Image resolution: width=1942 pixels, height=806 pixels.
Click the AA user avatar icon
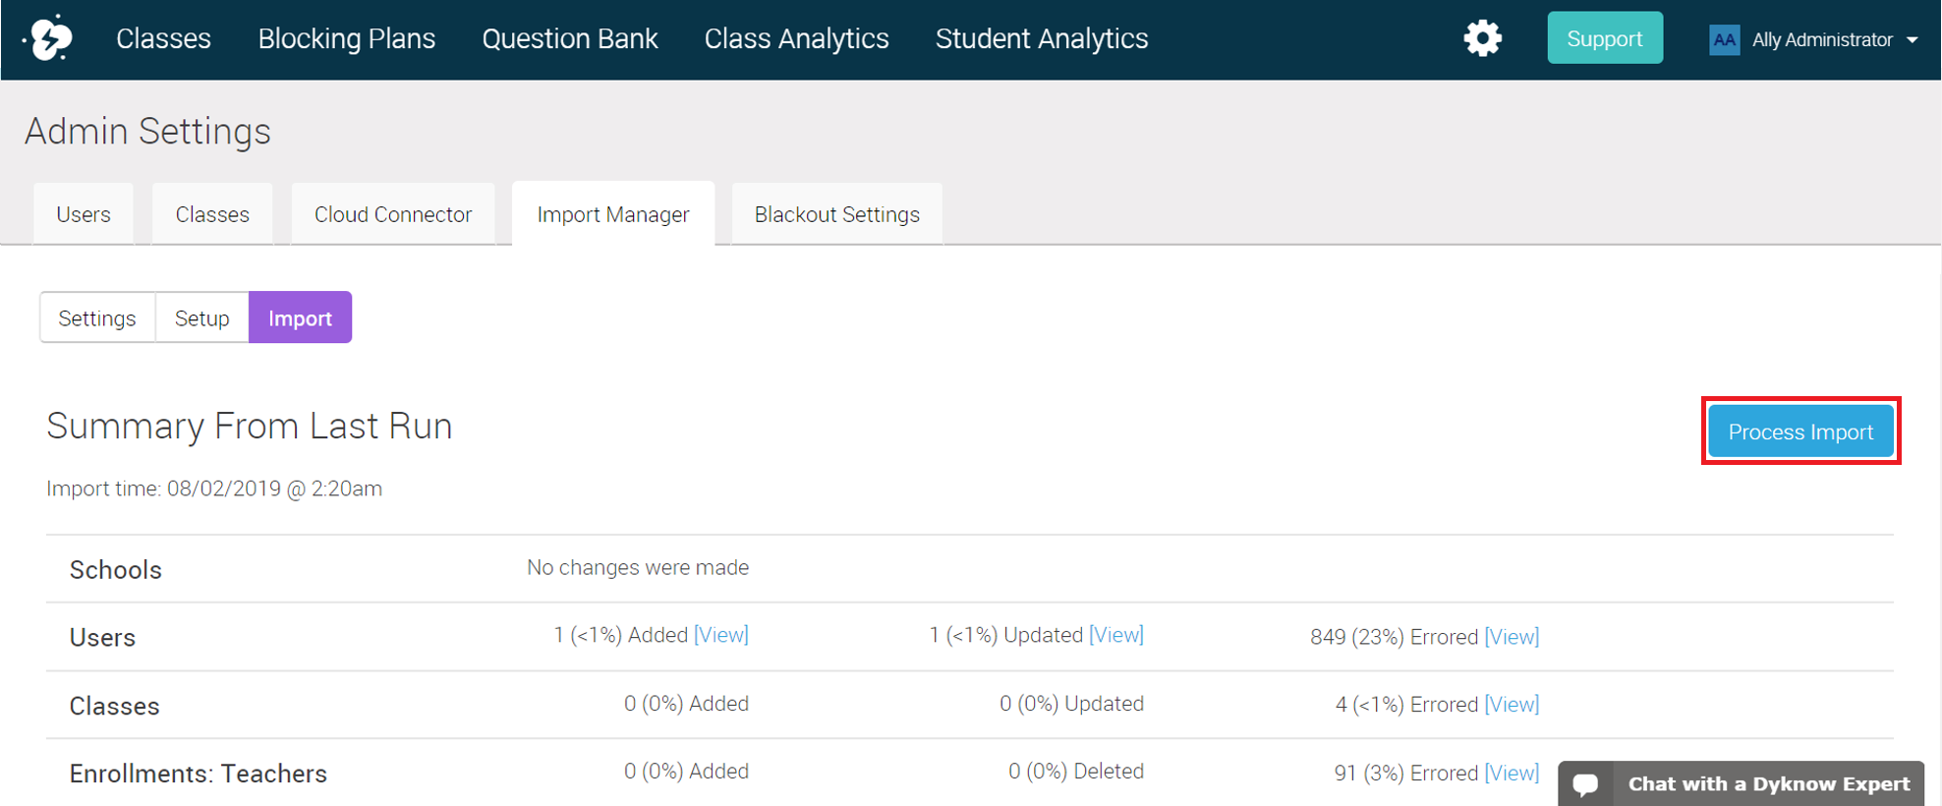1724,40
